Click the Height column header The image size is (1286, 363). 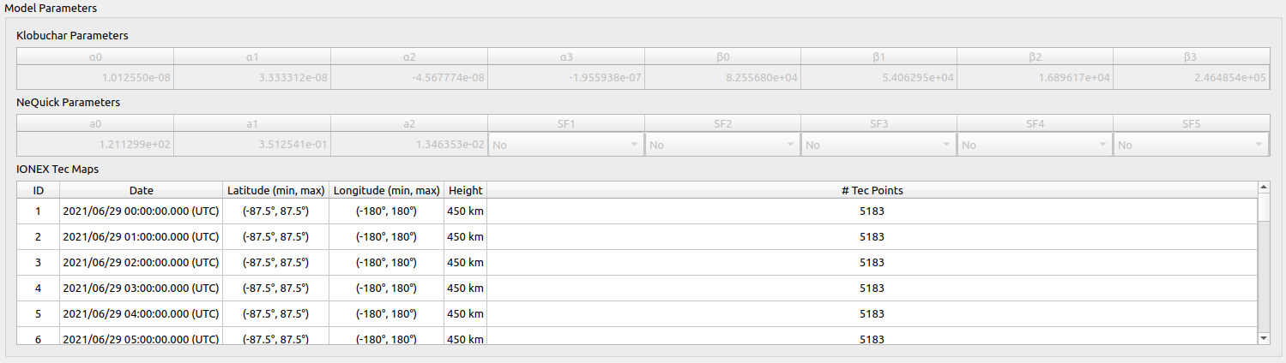point(465,190)
